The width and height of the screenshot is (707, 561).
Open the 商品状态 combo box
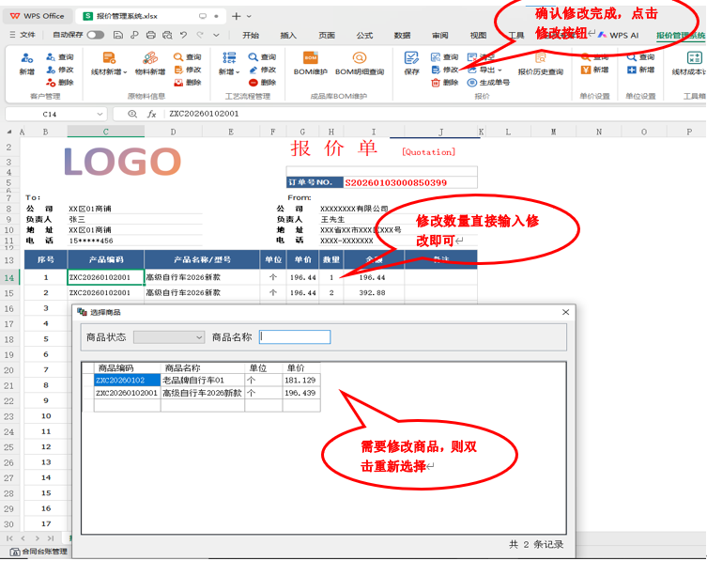coord(169,337)
